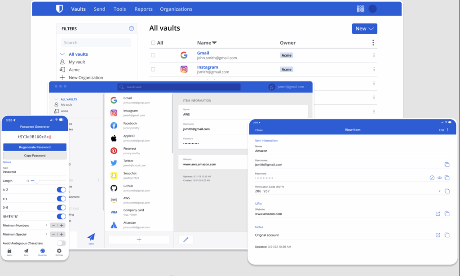This screenshot has height=276, width=460.
Task: Copy the password in tablet View Item
Action: click(x=447, y=178)
